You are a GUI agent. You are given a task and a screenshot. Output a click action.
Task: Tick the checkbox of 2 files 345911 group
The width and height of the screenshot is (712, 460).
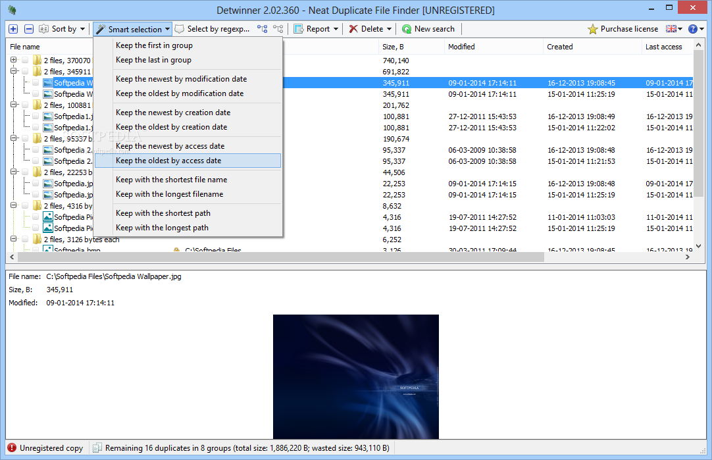pyautogui.click(x=25, y=71)
